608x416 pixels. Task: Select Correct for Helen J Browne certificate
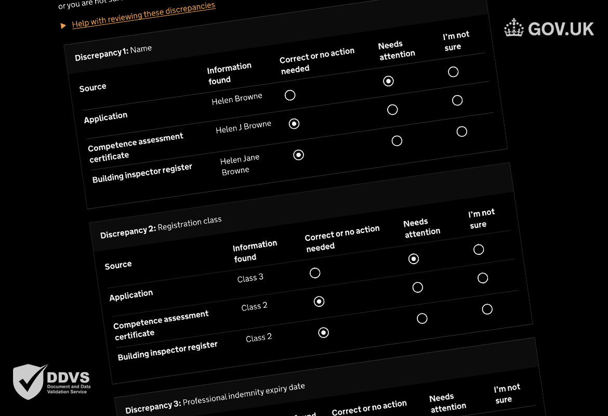click(294, 124)
